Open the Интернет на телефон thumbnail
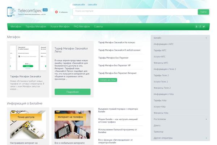The height and width of the screenshot is (145, 217). (73, 125)
